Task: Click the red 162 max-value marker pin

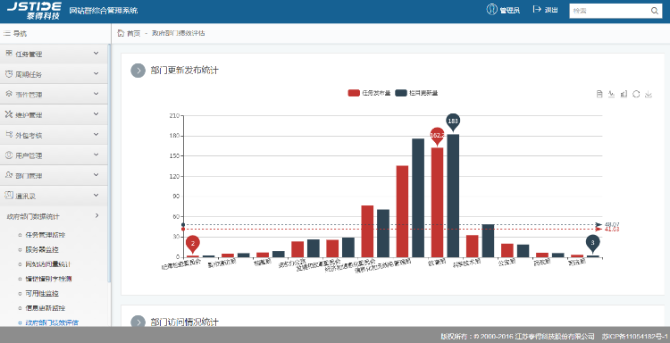Action: [437, 136]
